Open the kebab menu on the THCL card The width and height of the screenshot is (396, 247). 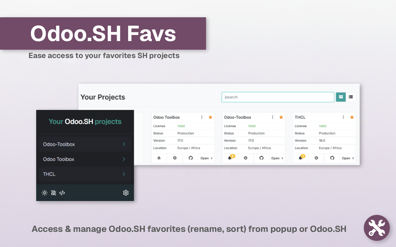[343, 117]
